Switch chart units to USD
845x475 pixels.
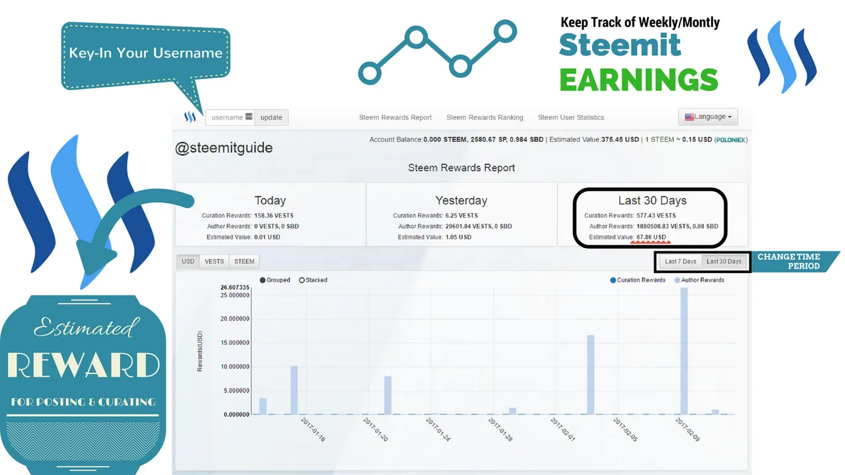click(188, 261)
